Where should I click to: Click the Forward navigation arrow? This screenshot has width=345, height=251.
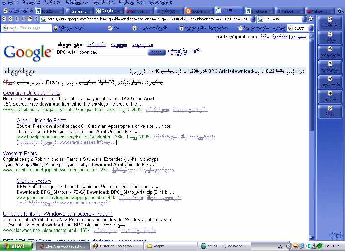pos(17,19)
